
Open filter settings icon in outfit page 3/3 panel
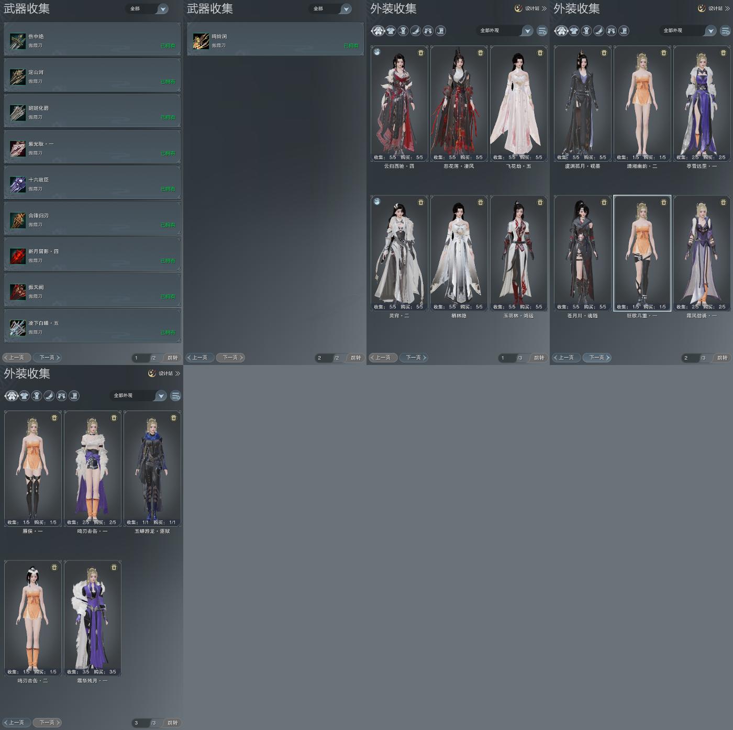[176, 396]
